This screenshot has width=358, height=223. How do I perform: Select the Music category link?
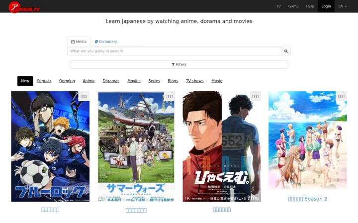217,81
